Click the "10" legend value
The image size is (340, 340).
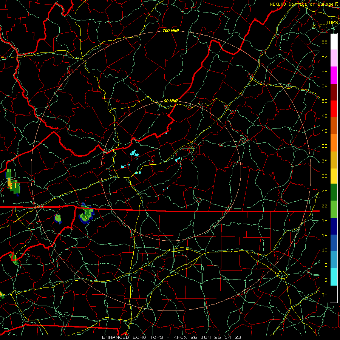tap(325, 250)
